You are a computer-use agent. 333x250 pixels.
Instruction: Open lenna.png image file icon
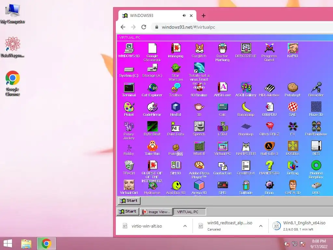pyautogui.click(x=176, y=50)
